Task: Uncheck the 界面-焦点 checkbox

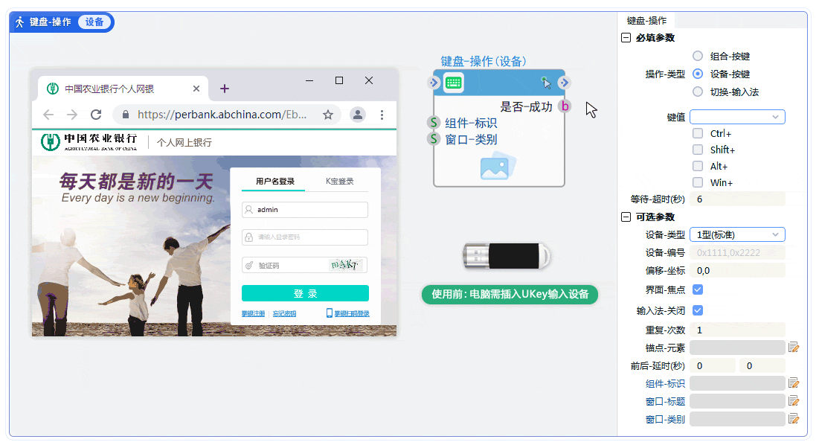Action: pos(697,289)
